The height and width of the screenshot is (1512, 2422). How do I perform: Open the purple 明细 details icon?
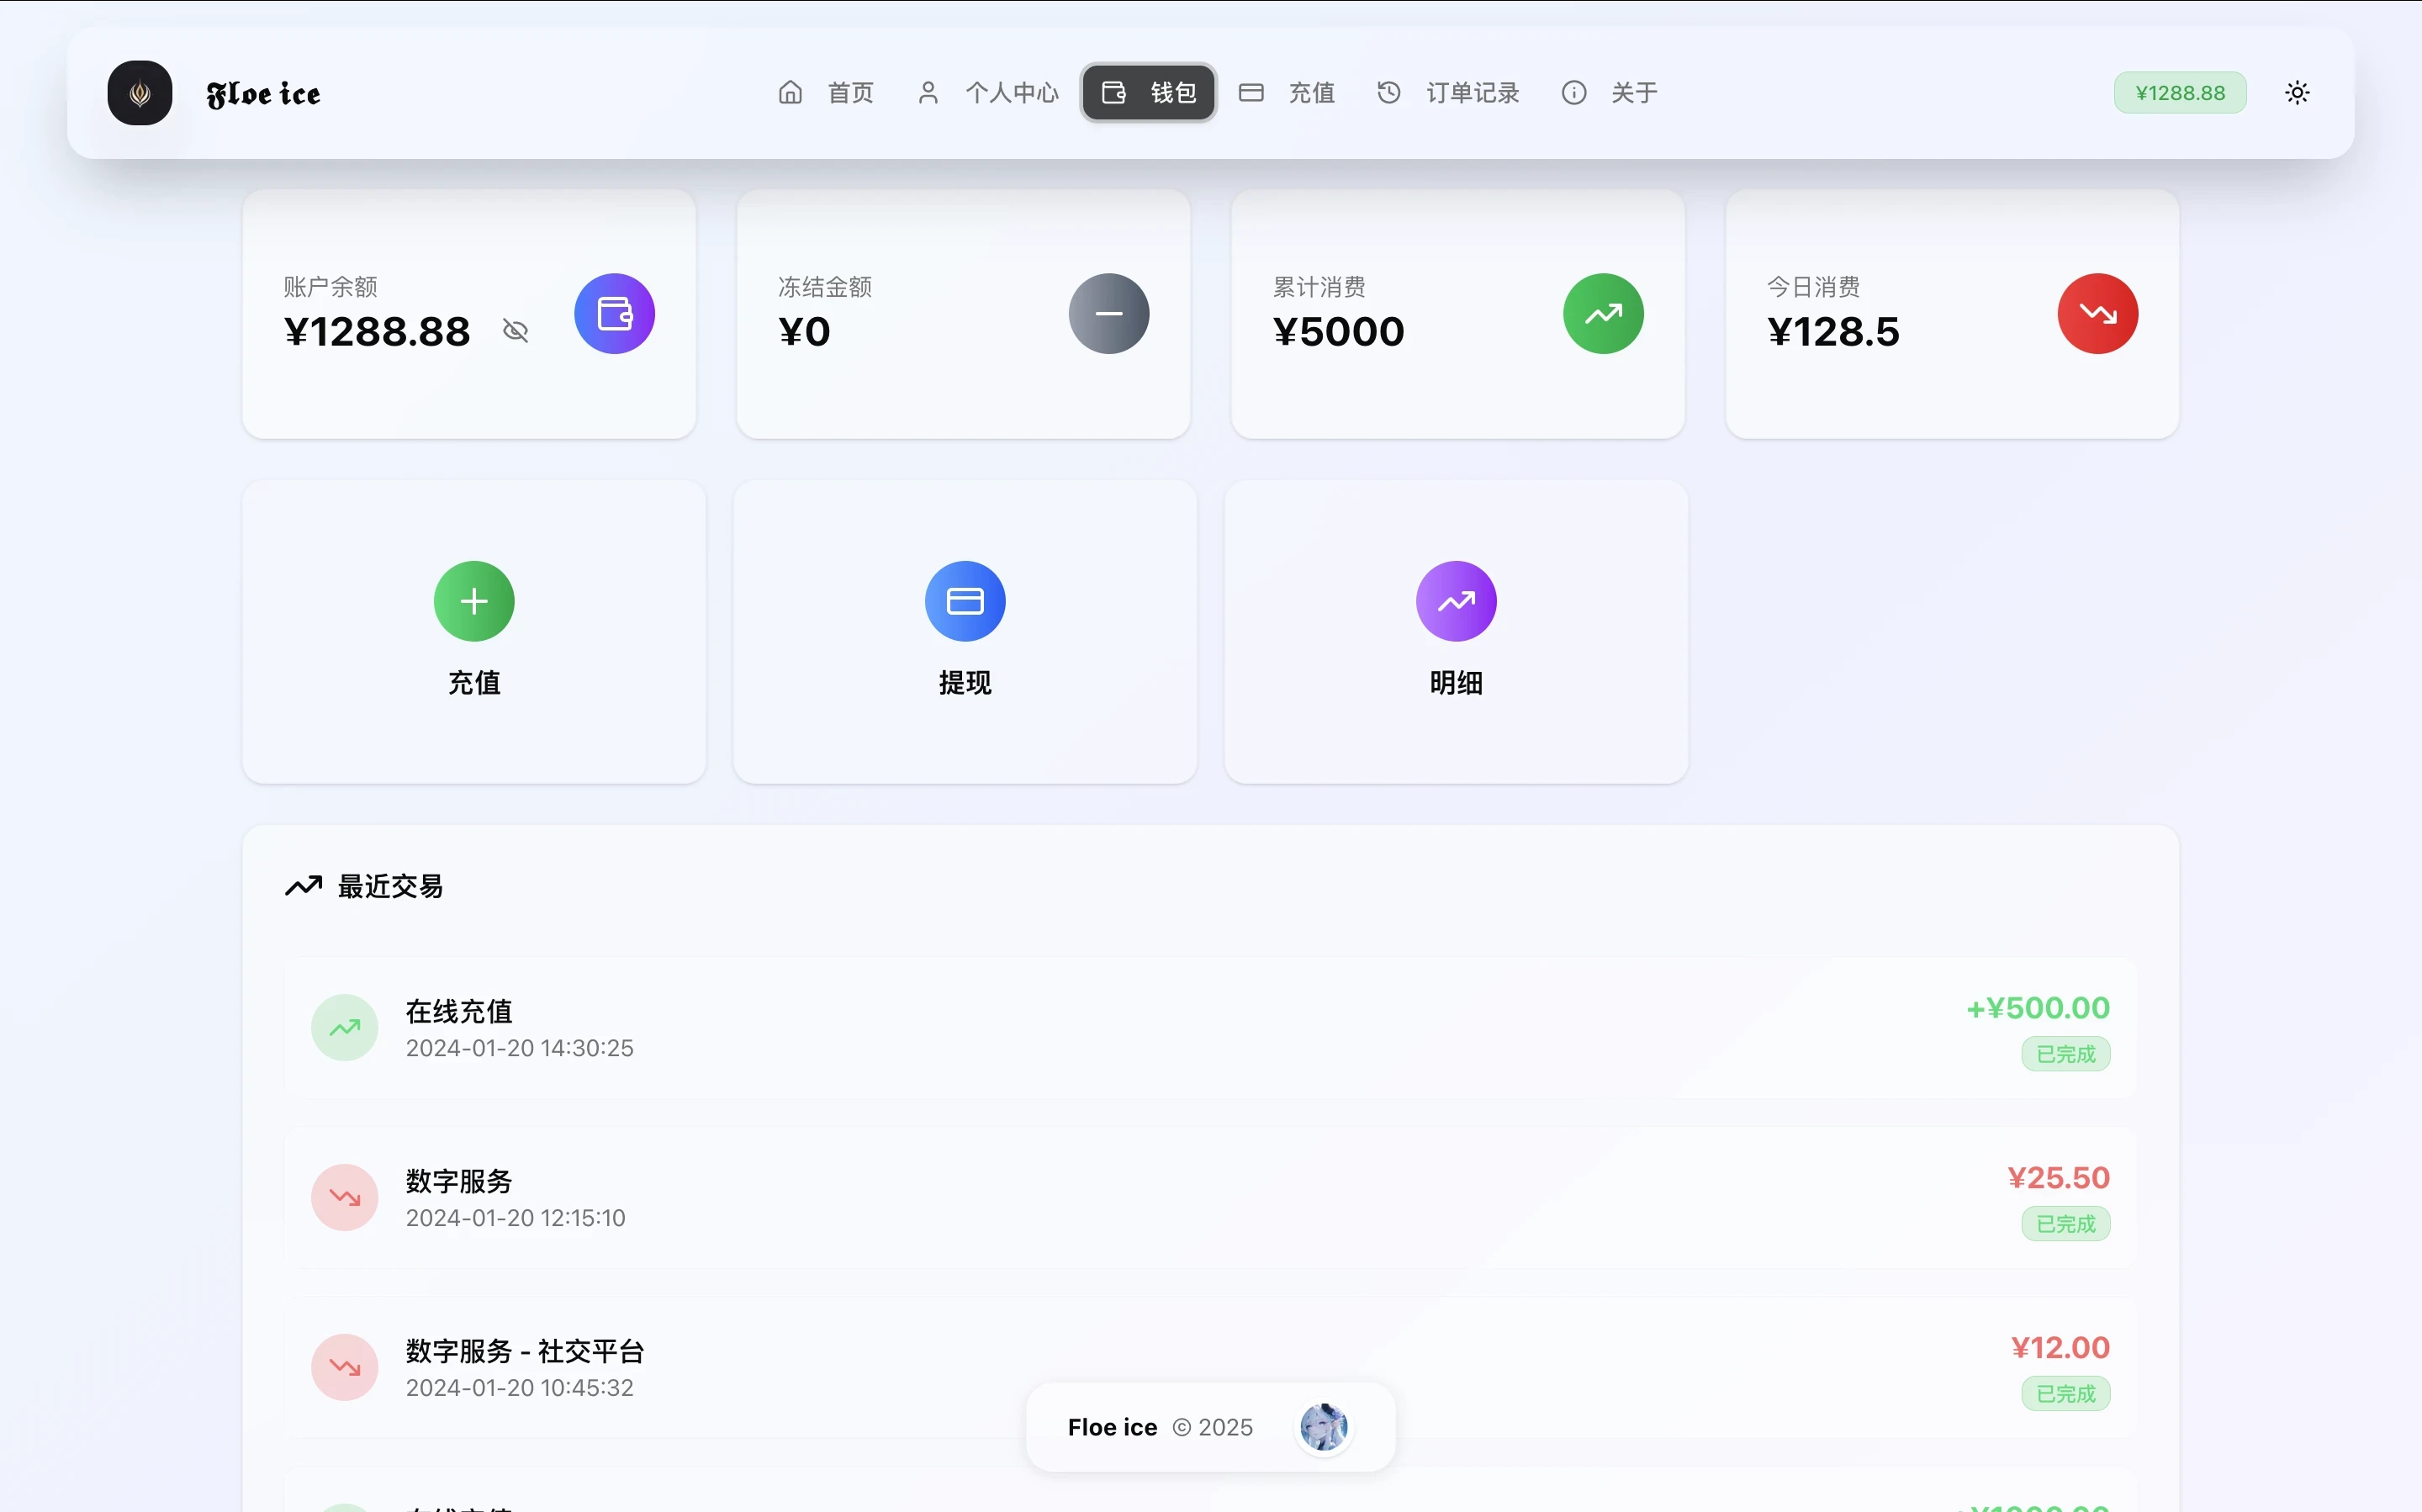point(1455,601)
